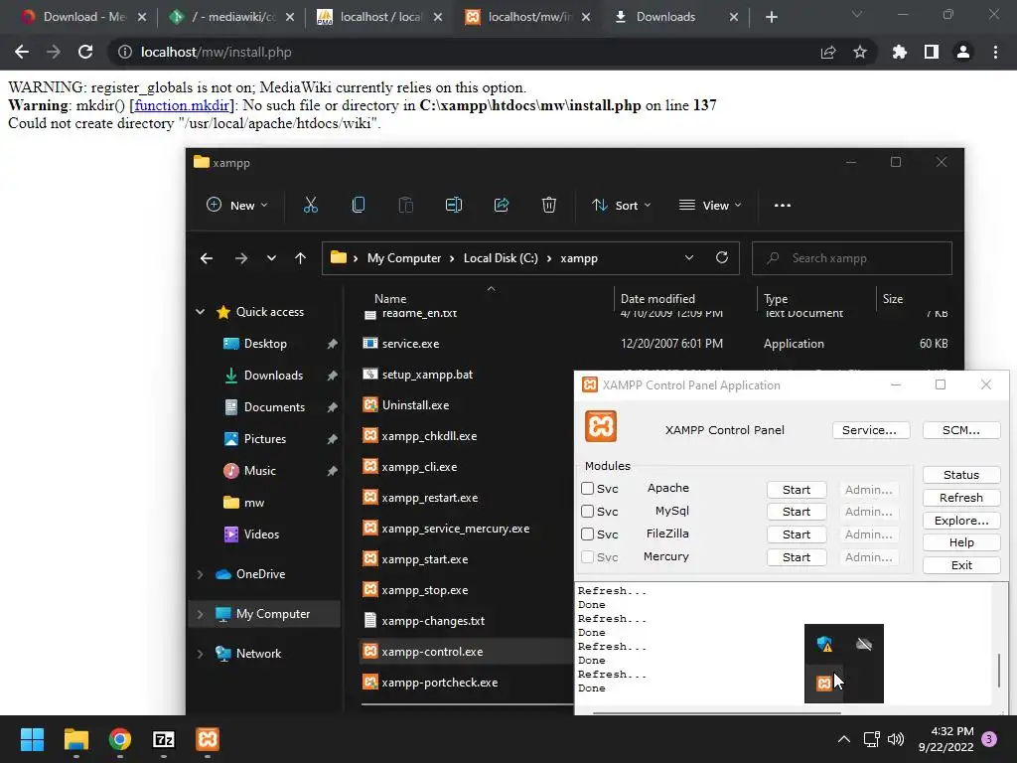Open the New dropdown in File Explorer
The image size is (1017, 763).
pyautogui.click(x=236, y=205)
